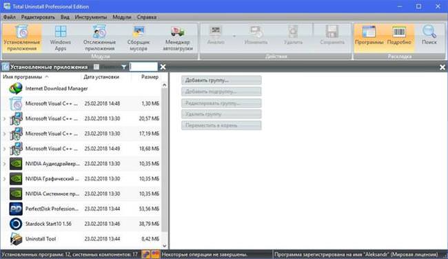
Task: Toggle the small view square in panel header
Action: pyautogui.click(x=96, y=67)
